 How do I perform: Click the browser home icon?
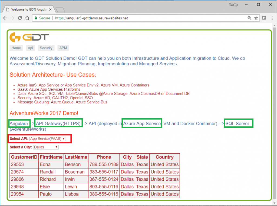tap(27, 18)
